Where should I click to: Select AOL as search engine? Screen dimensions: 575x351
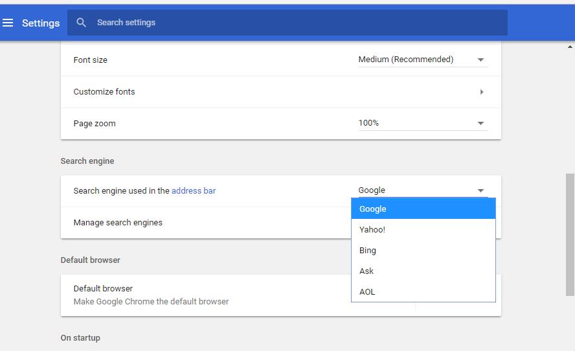click(x=423, y=291)
